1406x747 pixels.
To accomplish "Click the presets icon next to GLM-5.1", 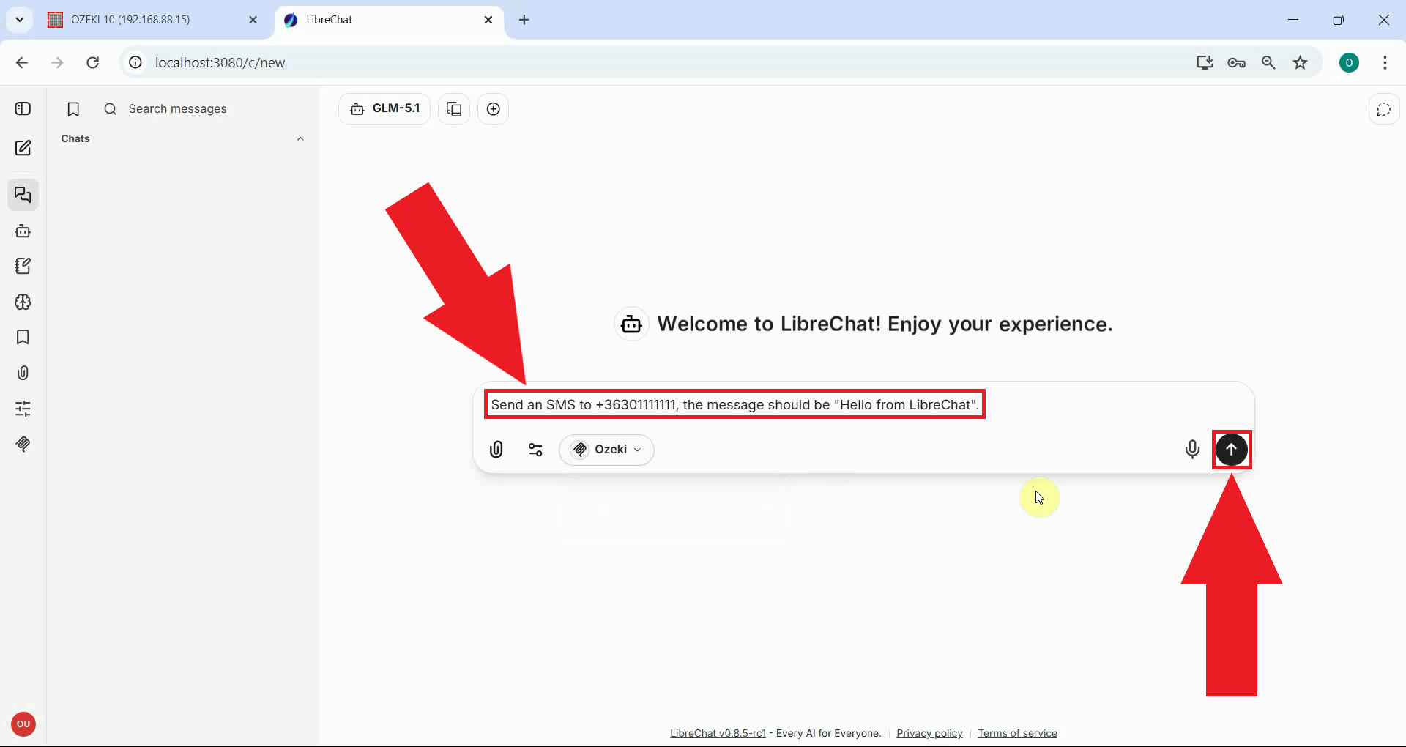I will (x=454, y=109).
